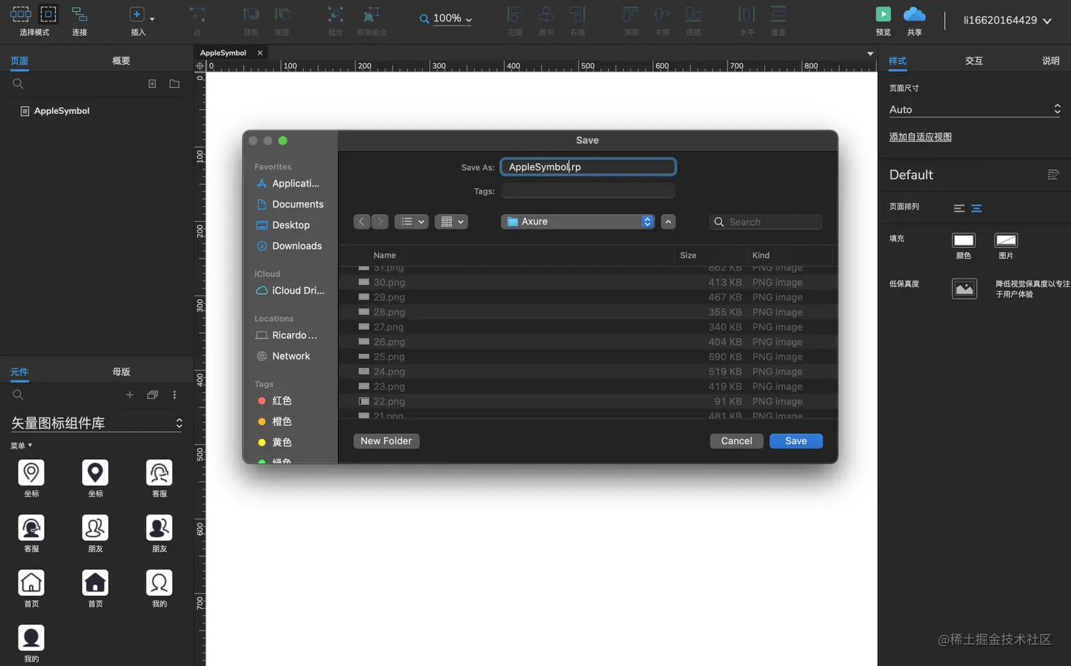Set page alignment to left
1071x666 pixels.
pyautogui.click(x=959, y=208)
